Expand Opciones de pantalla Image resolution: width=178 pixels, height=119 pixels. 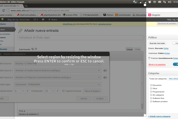point(168,24)
